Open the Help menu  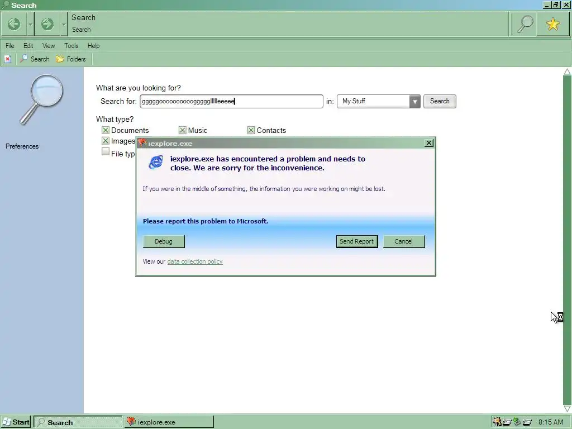93,46
